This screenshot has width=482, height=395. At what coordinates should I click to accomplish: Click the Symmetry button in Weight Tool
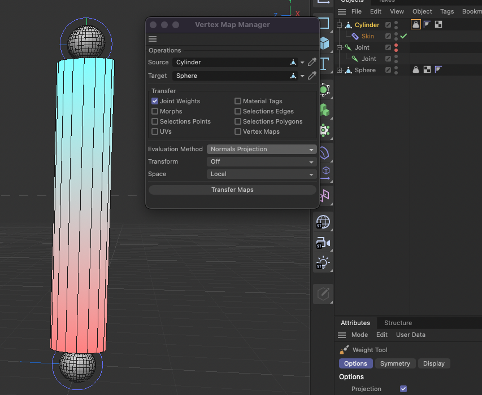[x=395, y=363]
